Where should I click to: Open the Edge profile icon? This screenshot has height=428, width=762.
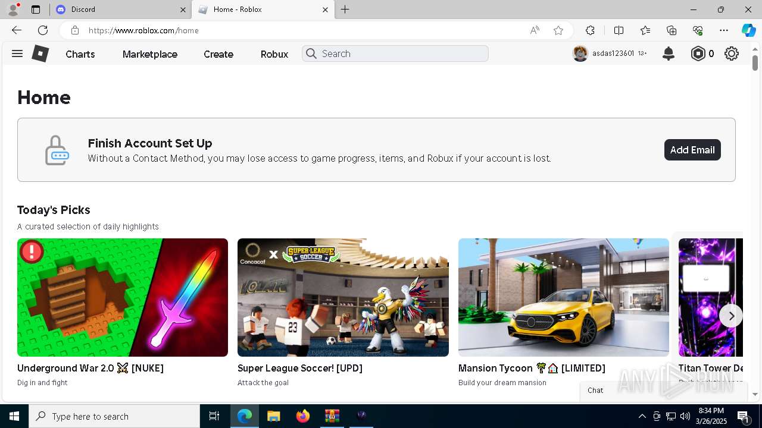13,10
